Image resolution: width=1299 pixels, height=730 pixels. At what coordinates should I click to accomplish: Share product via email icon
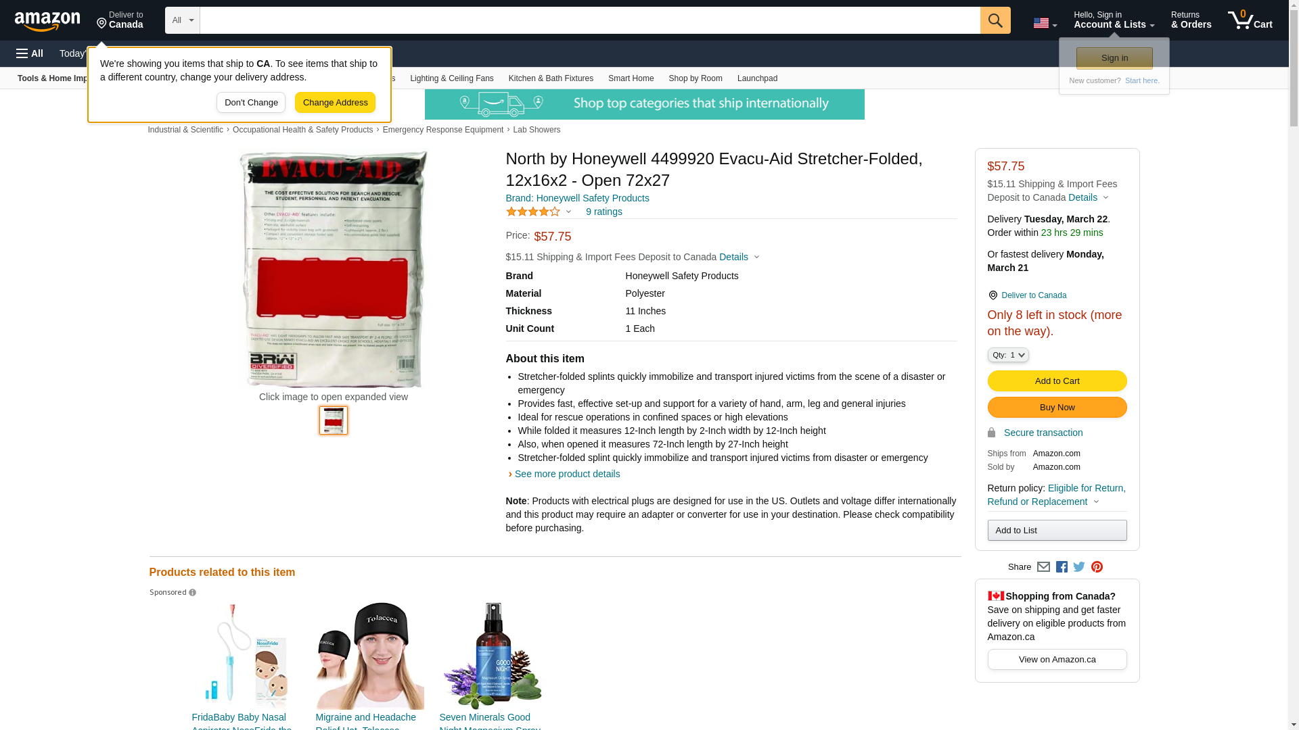tap(1043, 567)
